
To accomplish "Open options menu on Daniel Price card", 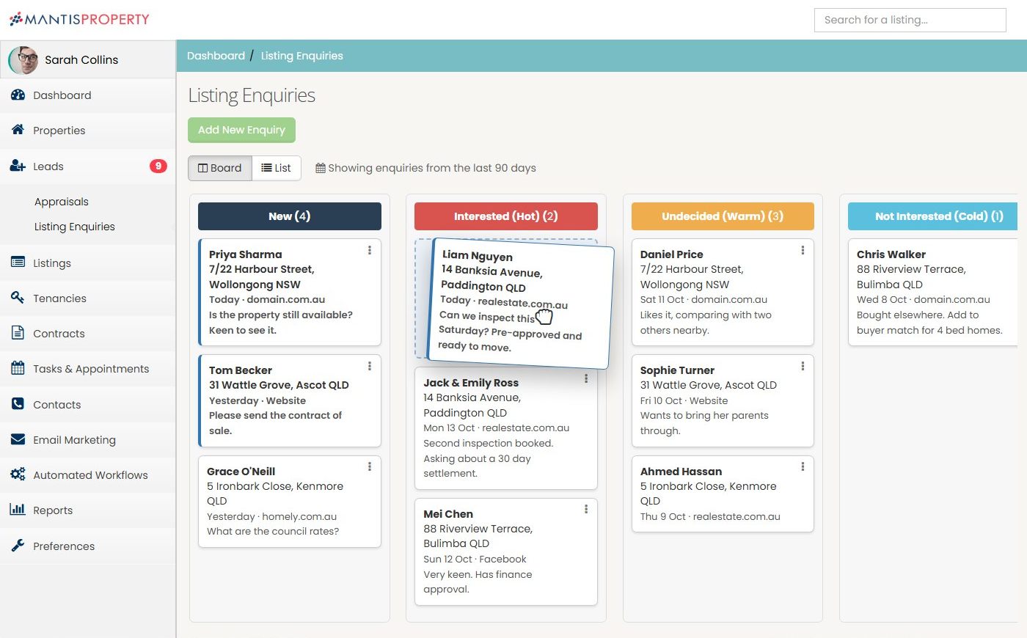I will click(x=803, y=250).
